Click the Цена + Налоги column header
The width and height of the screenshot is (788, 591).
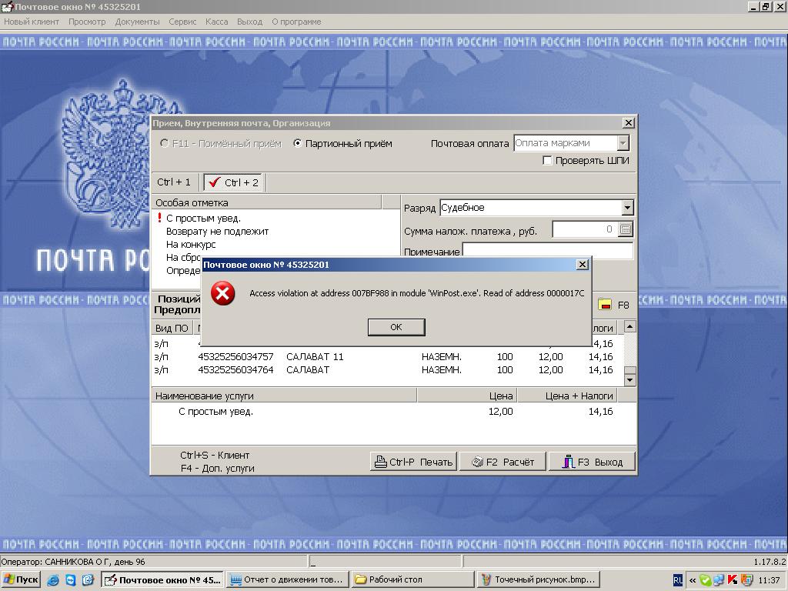click(x=567, y=396)
